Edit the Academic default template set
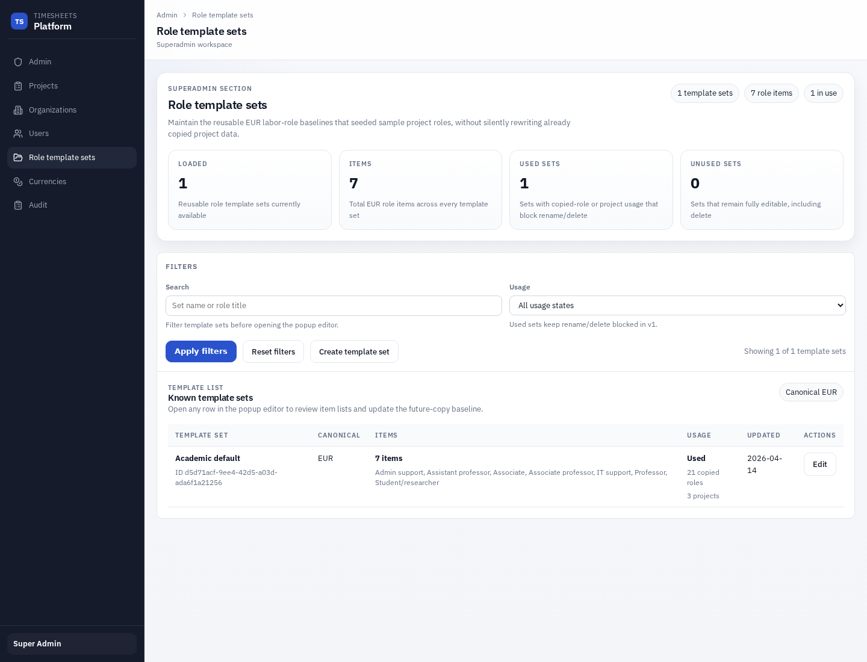 pyautogui.click(x=819, y=464)
